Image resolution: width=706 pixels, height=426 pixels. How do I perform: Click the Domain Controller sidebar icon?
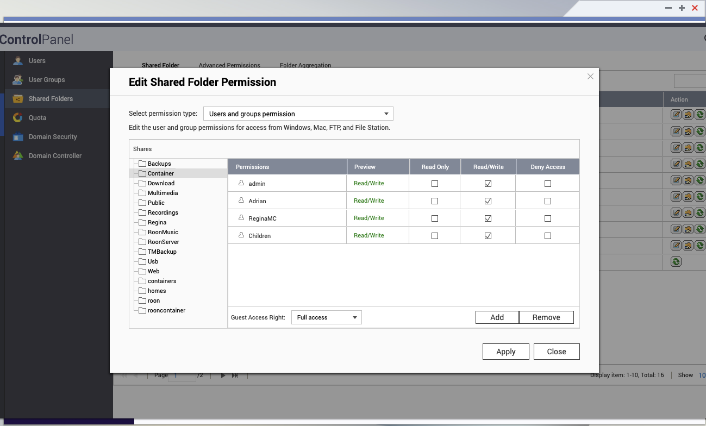pyautogui.click(x=18, y=156)
